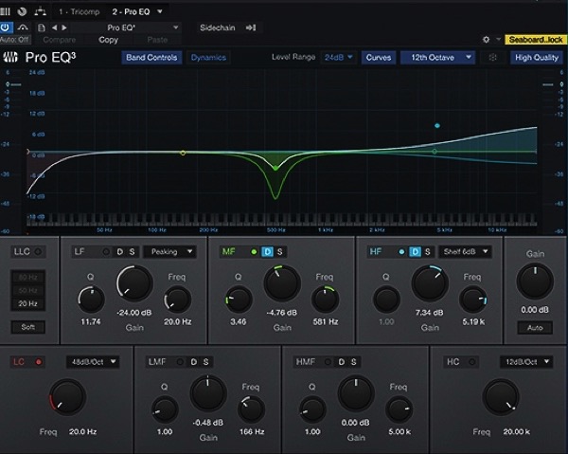Screen dimensions: 568x454
Task: Click the micro-view pie icon in header
Action: click(x=22, y=11)
